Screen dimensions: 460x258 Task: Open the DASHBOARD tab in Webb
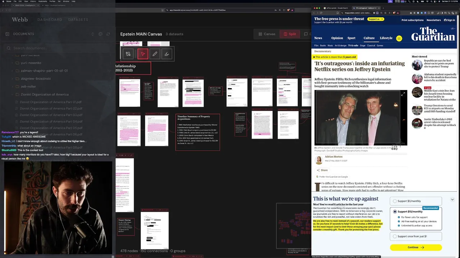50,20
